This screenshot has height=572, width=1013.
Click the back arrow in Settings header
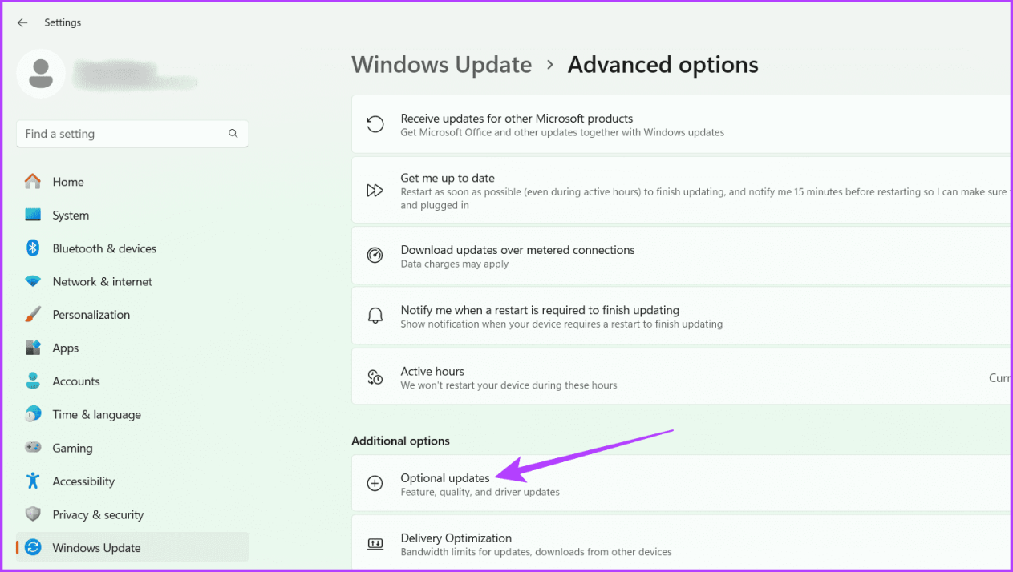(x=22, y=23)
